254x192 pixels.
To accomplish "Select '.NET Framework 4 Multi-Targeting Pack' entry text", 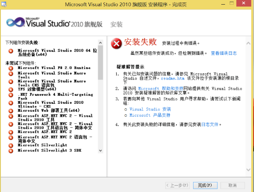I will click(55, 96).
